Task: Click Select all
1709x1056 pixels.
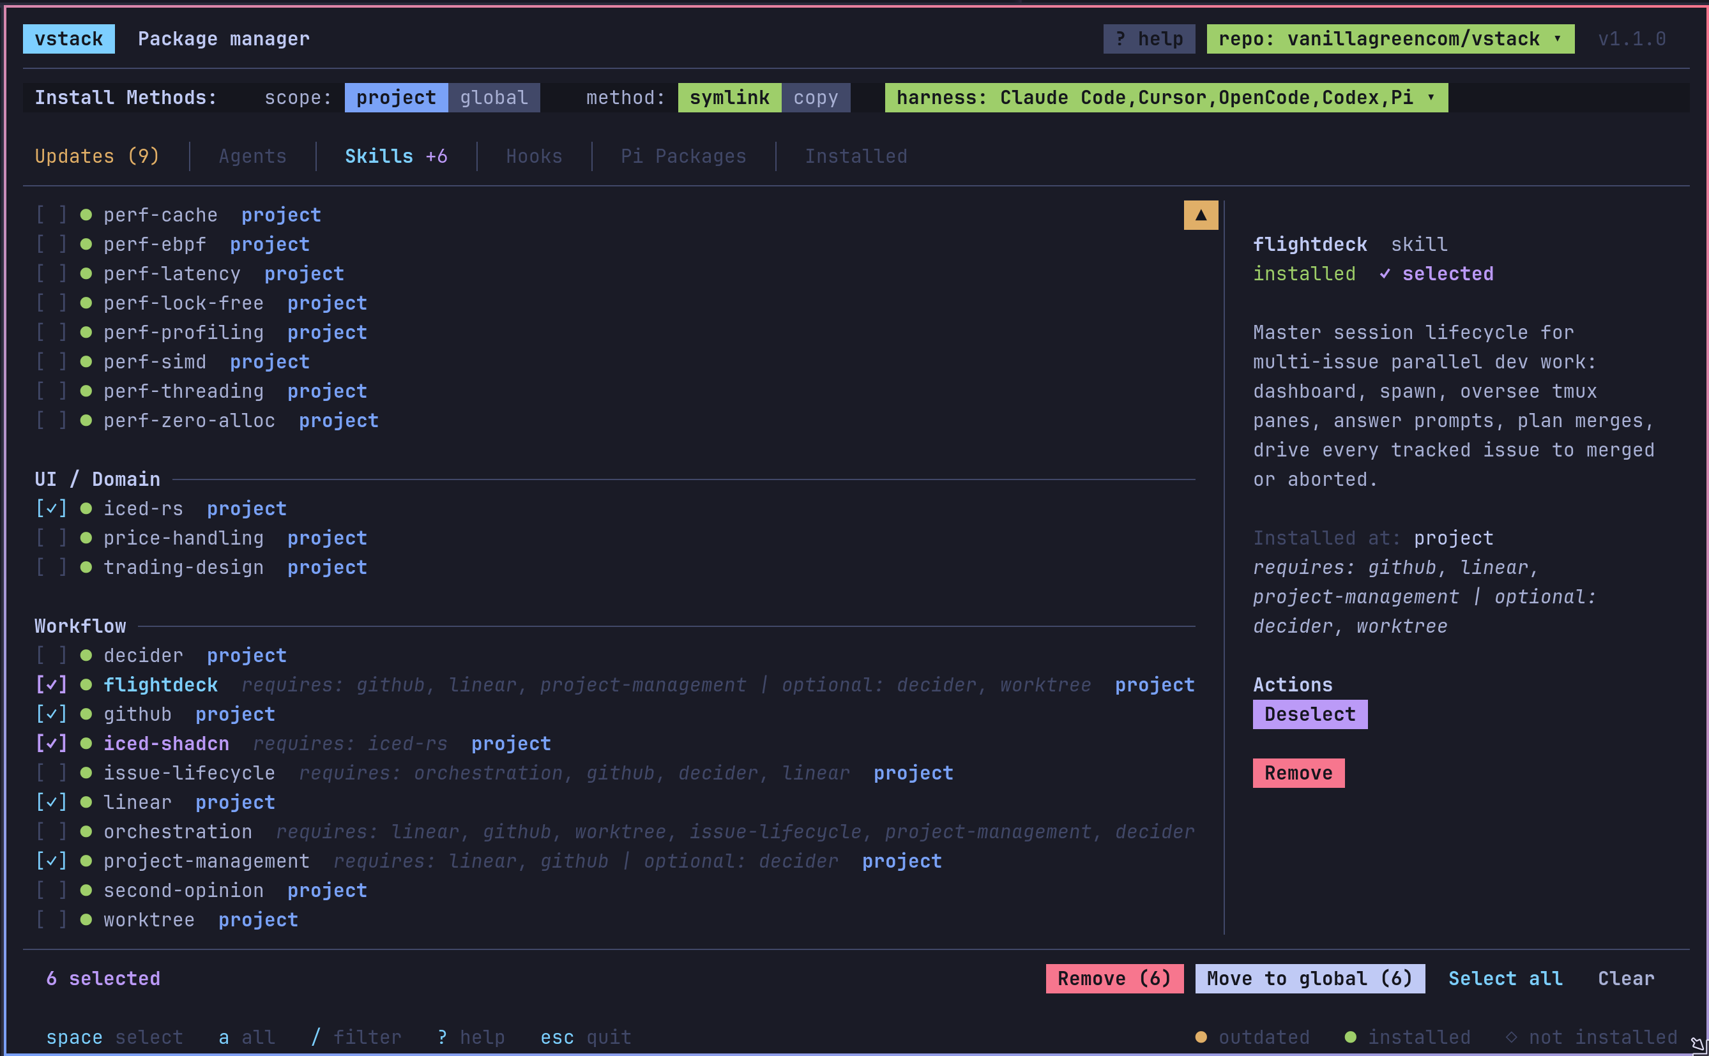Action: click(x=1505, y=979)
